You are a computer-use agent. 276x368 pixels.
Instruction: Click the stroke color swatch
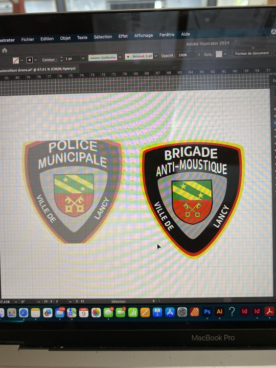(30, 60)
